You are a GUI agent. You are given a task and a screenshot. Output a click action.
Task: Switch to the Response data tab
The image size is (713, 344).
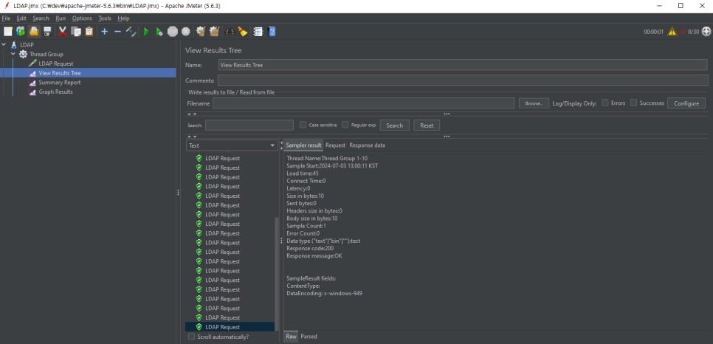(367, 145)
